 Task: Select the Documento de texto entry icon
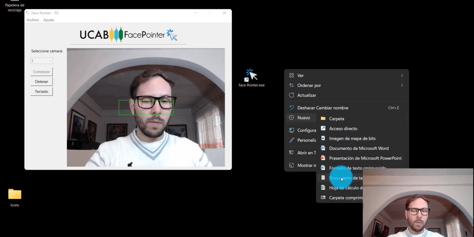323,178
